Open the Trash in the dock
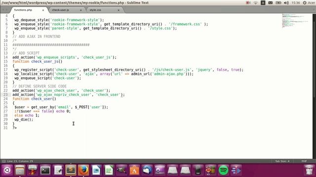The image size is (316, 177). (x=309, y=171)
